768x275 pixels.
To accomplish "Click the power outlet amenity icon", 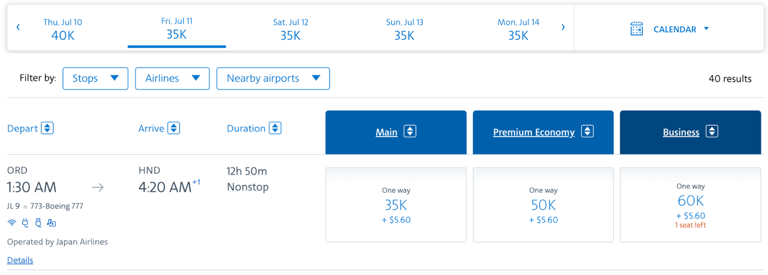I will coord(25,223).
